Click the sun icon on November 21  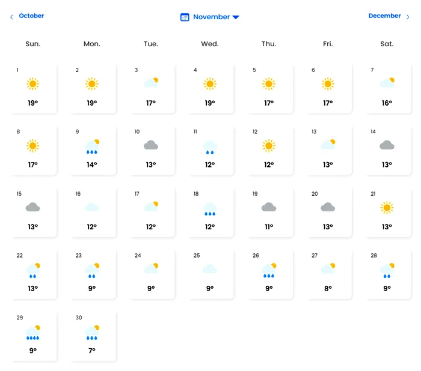tap(387, 208)
